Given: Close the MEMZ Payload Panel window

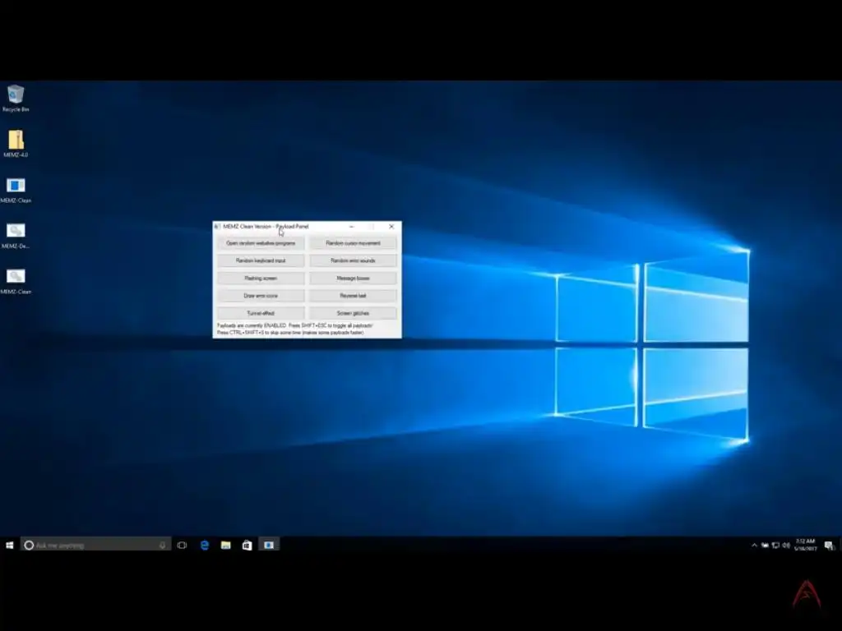Looking at the screenshot, I should [391, 227].
